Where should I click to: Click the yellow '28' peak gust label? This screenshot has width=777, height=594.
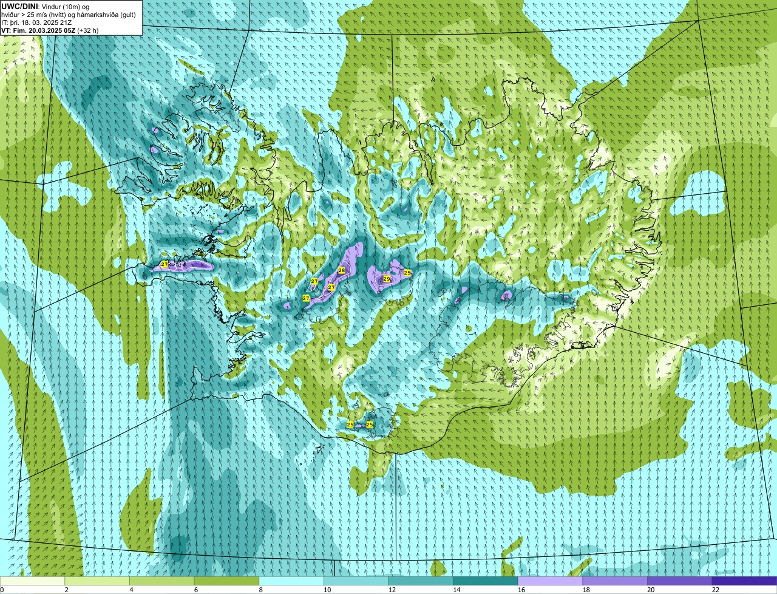(x=342, y=270)
